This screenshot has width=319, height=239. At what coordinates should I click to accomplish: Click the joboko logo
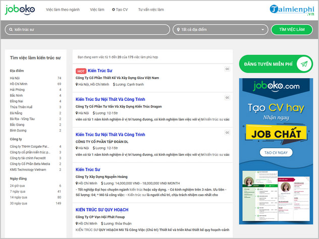click(20, 10)
